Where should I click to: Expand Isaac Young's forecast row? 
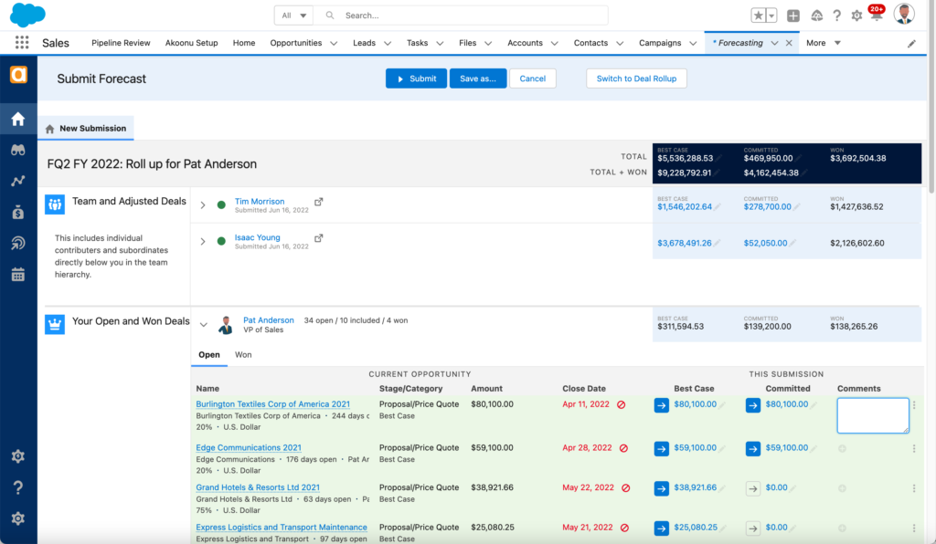[203, 242]
